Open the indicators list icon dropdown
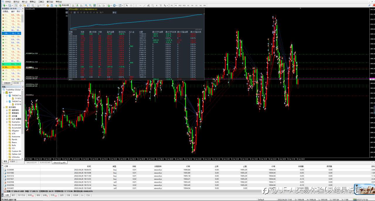The height and width of the screenshot is (201, 375). pyautogui.click(x=109, y=5)
